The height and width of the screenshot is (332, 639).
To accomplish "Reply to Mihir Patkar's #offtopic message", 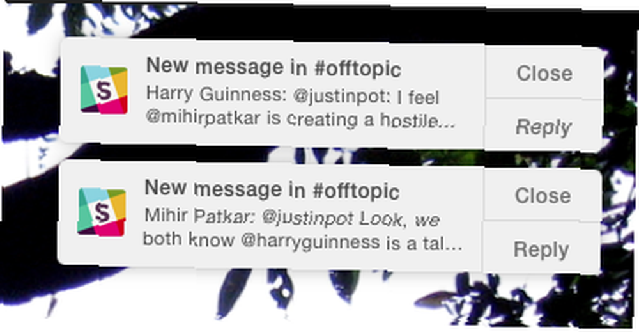I will (541, 249).
